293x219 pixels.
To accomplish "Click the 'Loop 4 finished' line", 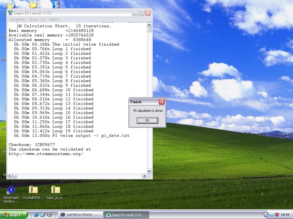I will (x=52, y=62).
